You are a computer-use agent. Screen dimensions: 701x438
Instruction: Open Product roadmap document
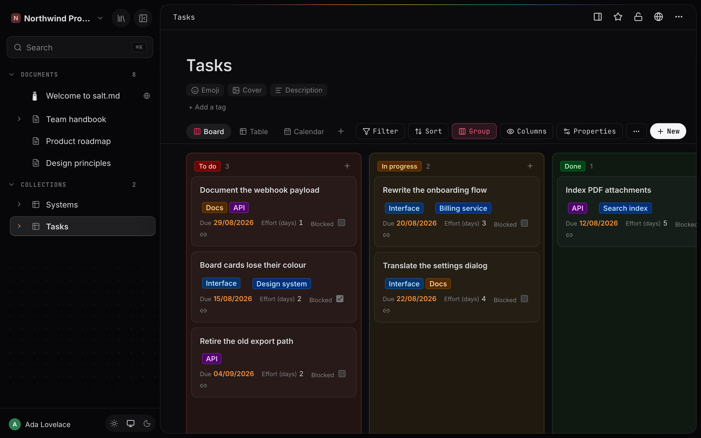point(78,141)
